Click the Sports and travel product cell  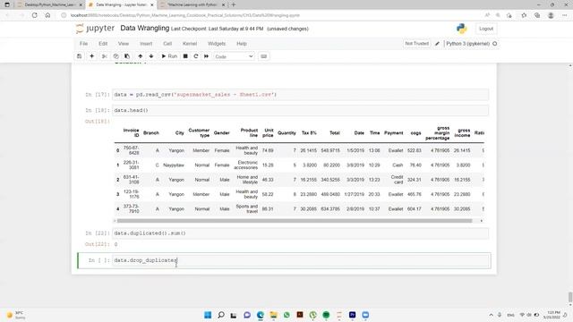click(247, 208)
